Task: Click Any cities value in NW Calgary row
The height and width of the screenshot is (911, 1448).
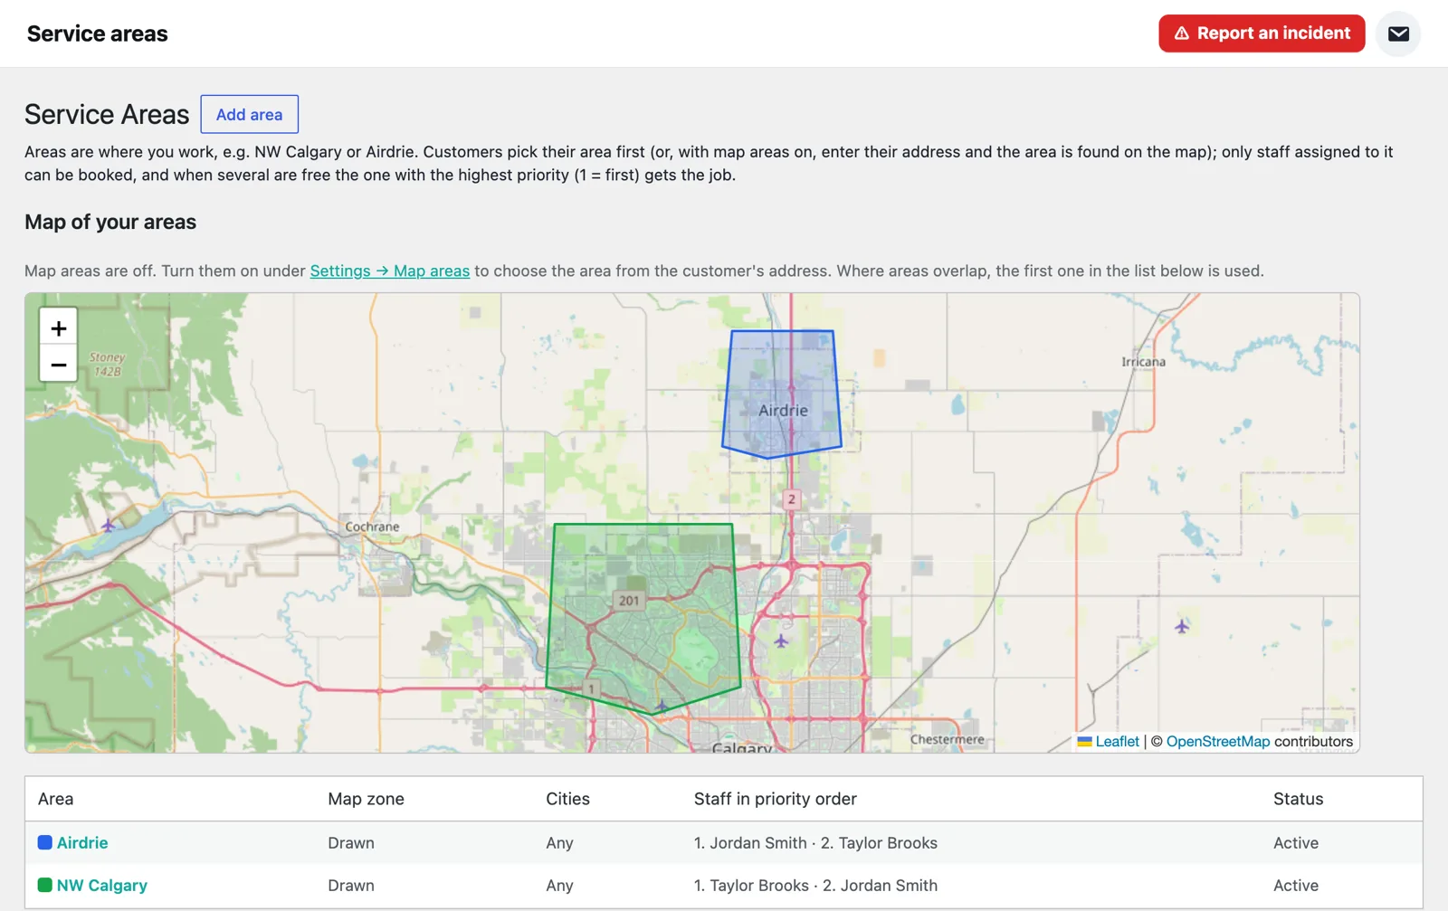Action: pos(559,885)
